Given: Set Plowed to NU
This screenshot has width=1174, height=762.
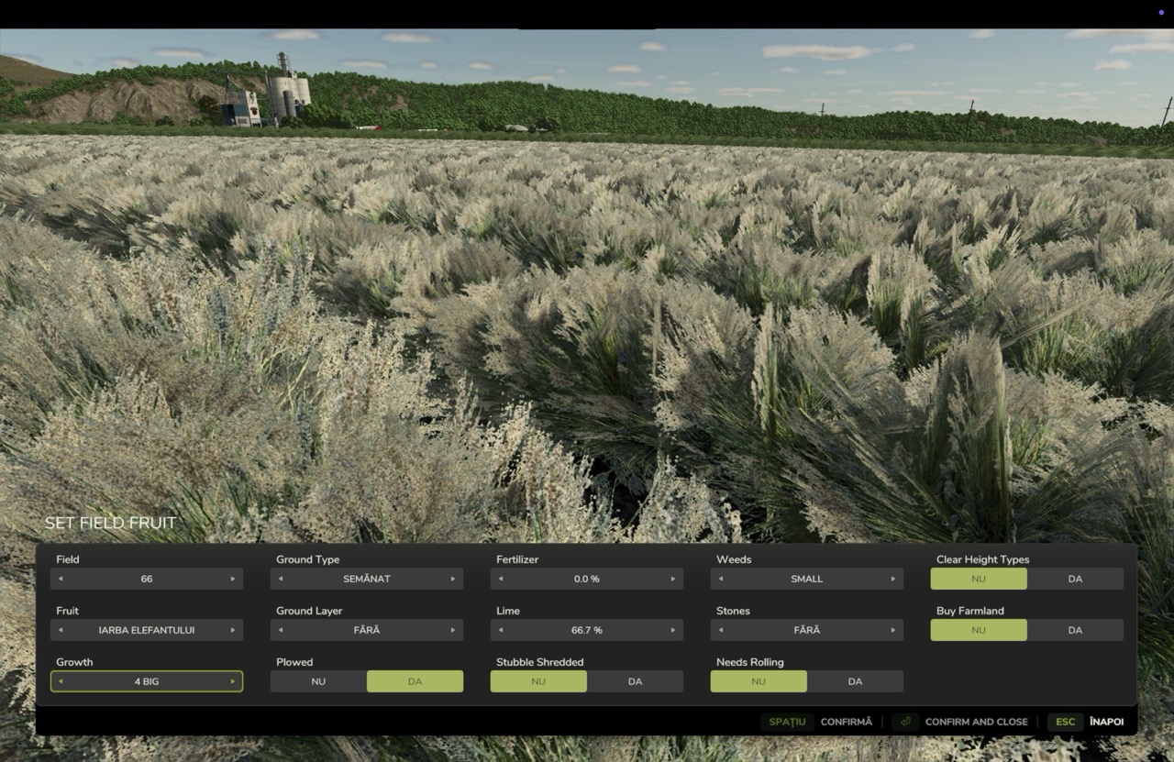Looking at the screenshot, I should coord(318,681).
